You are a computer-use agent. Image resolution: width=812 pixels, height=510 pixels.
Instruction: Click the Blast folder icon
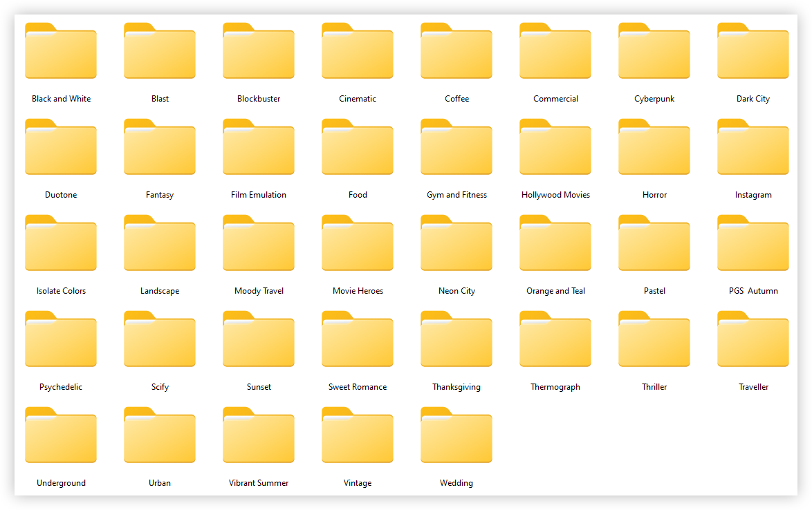pyautogui.click(x=160, y=50)
